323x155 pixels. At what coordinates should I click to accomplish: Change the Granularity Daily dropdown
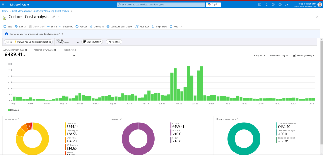tap(279, 55)
